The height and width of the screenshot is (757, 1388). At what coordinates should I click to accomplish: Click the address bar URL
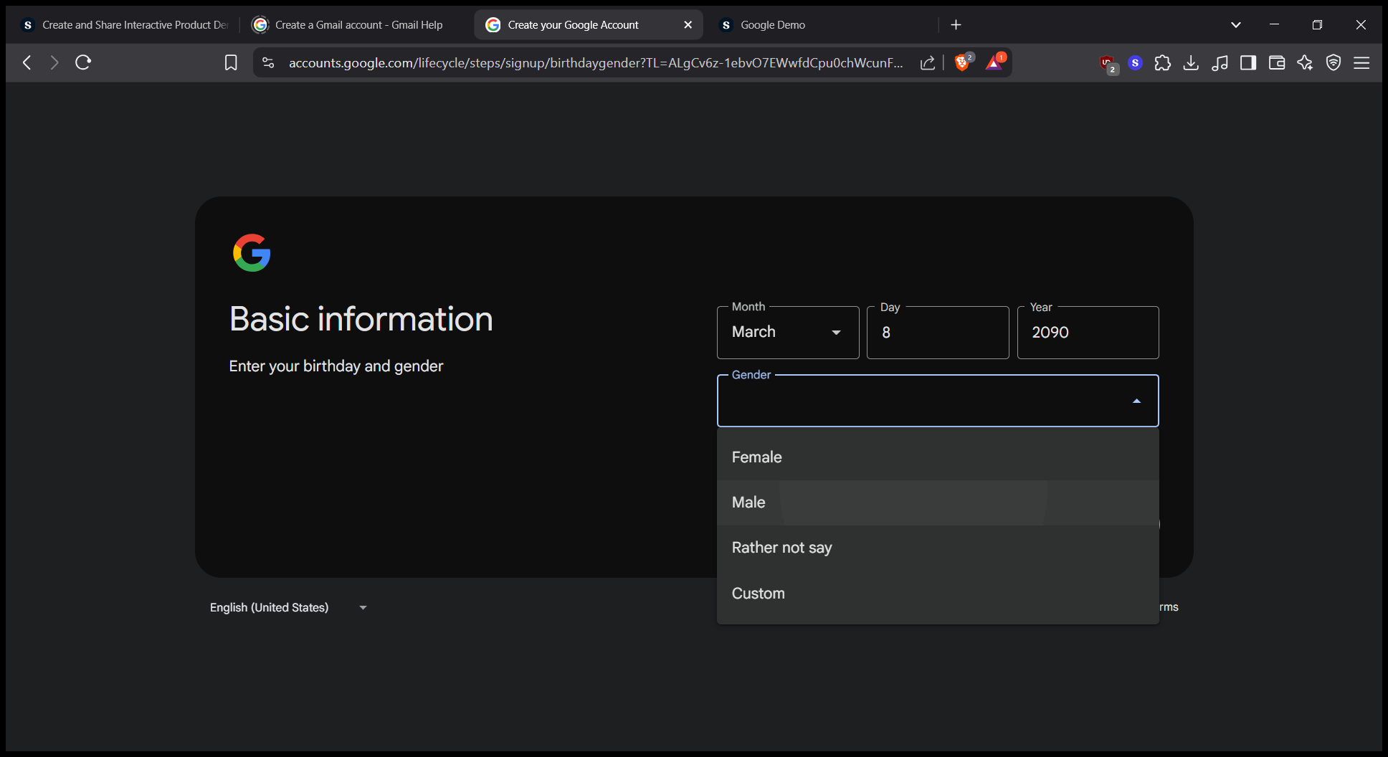[x=595, y=63]
